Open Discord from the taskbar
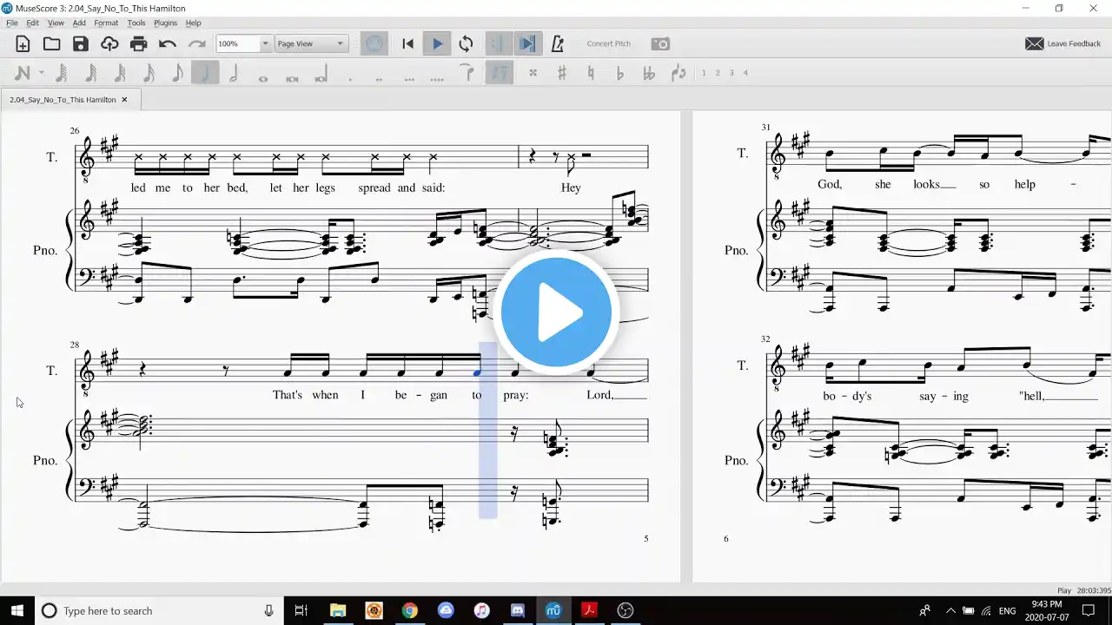The image size is (1112, 625). click(518, 611)
